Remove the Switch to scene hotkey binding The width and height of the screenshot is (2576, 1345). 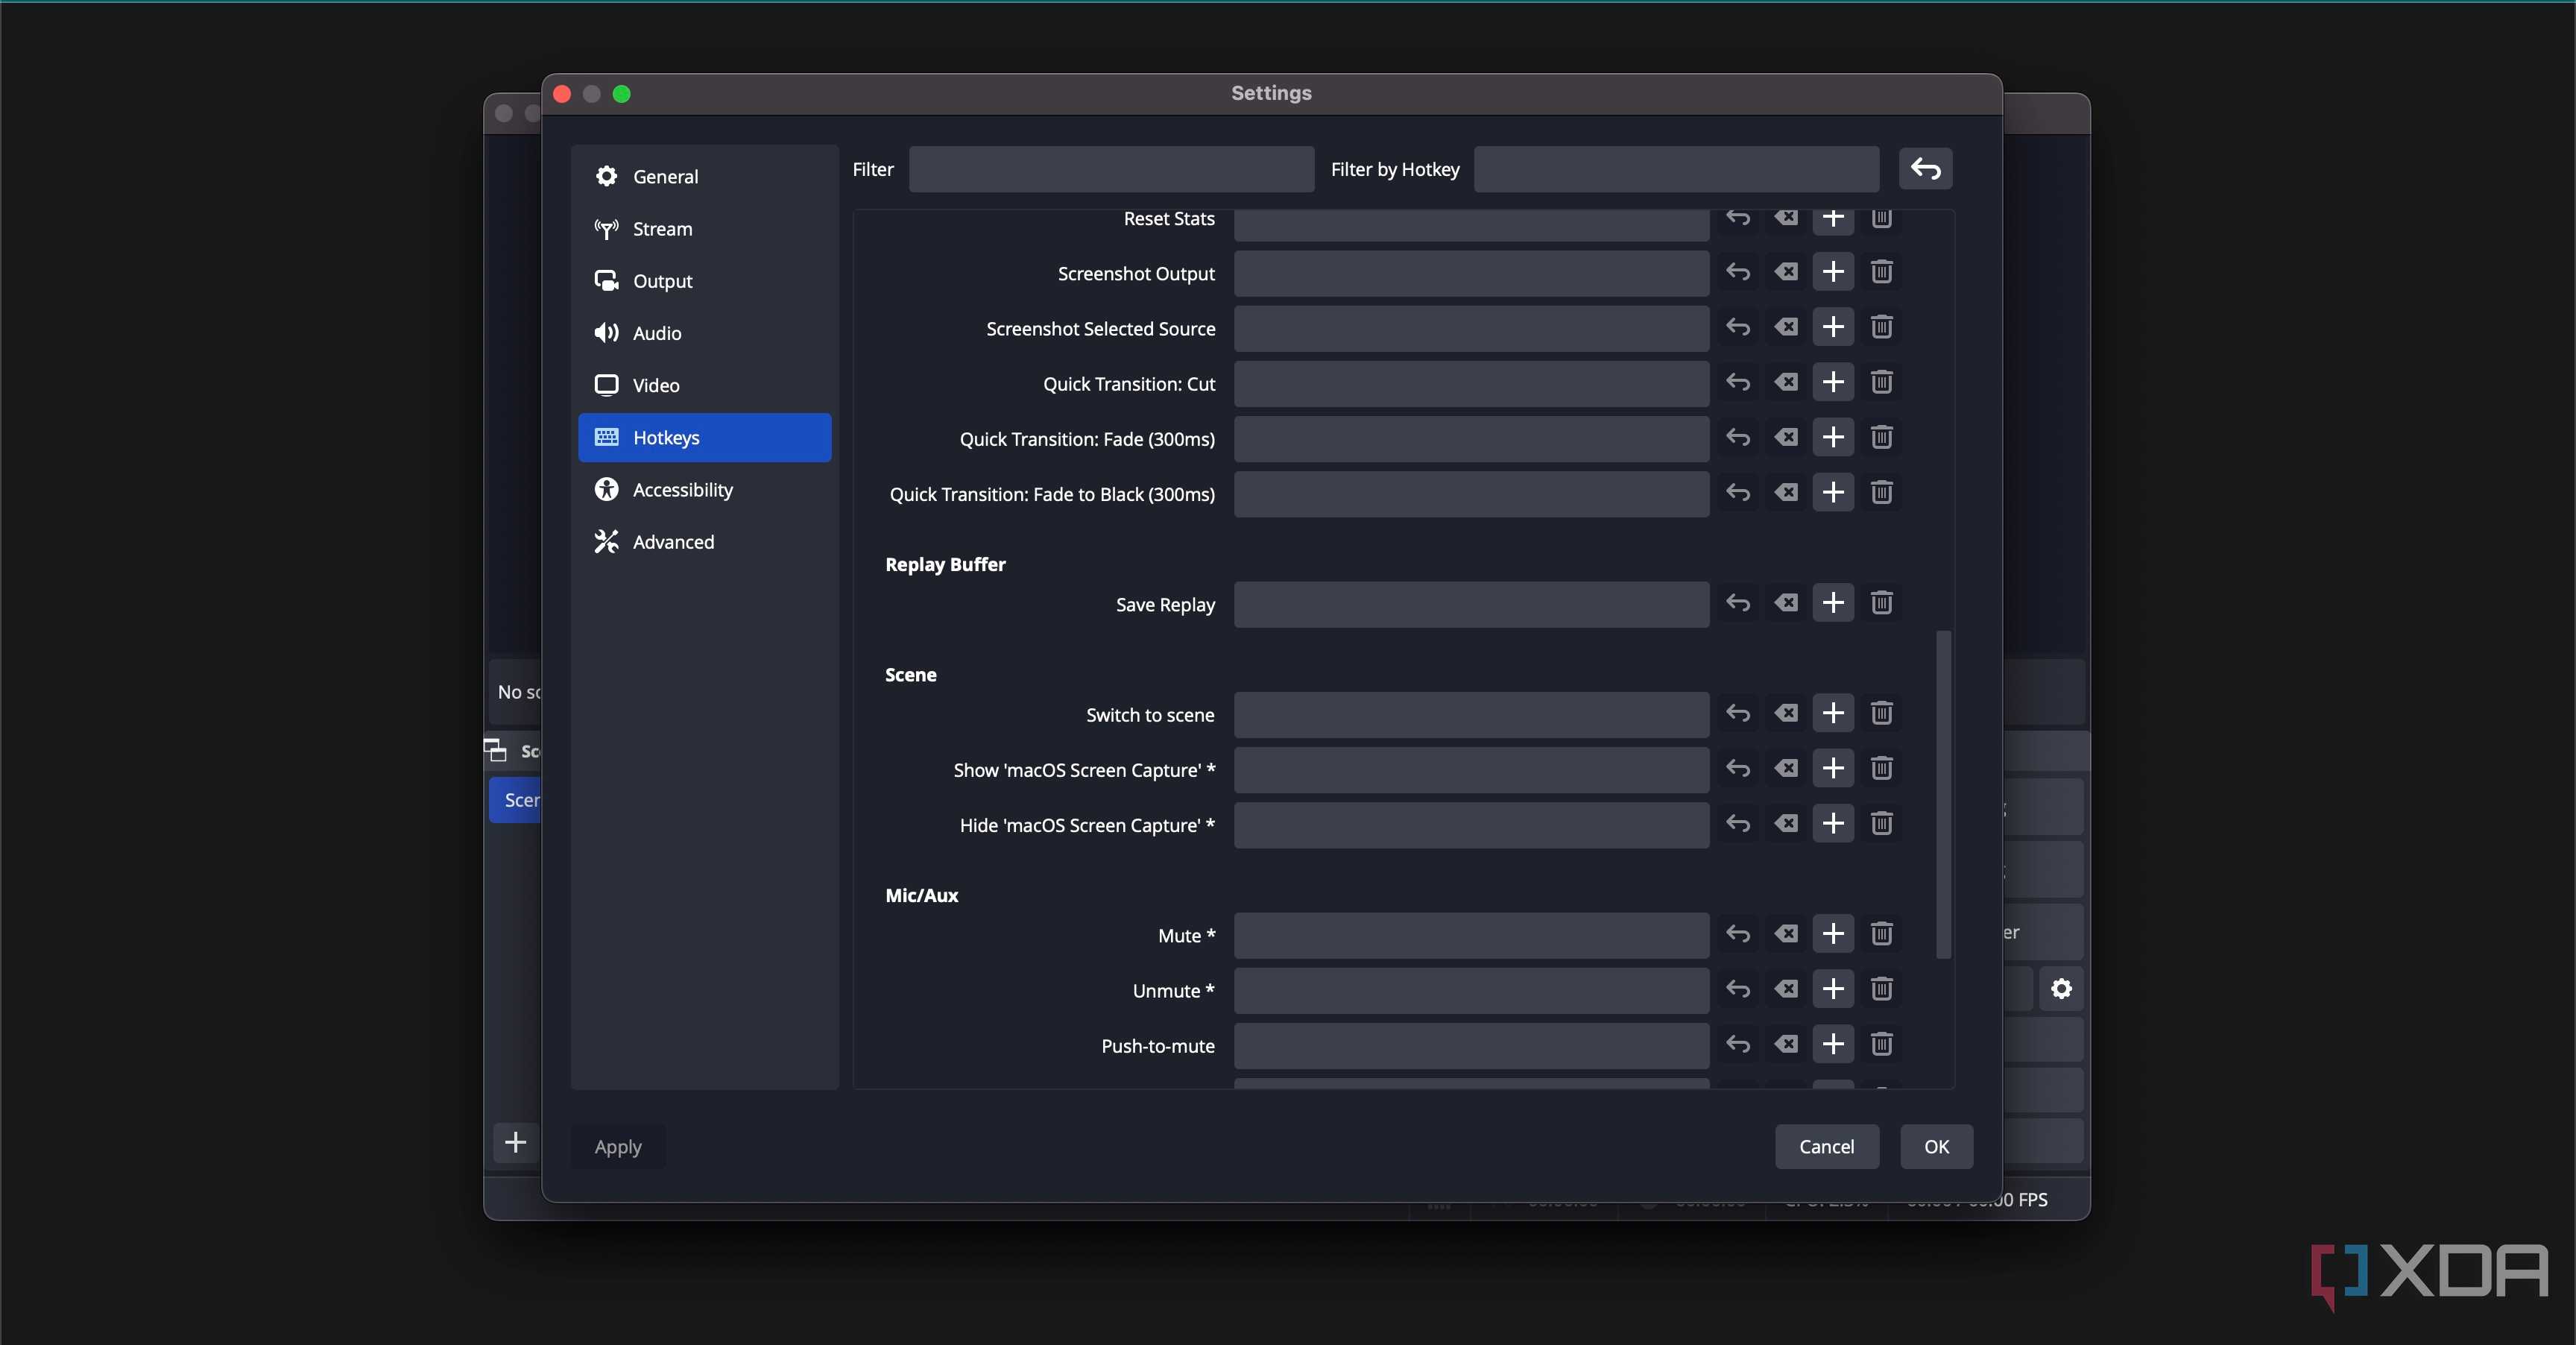tap(1881, 713)
